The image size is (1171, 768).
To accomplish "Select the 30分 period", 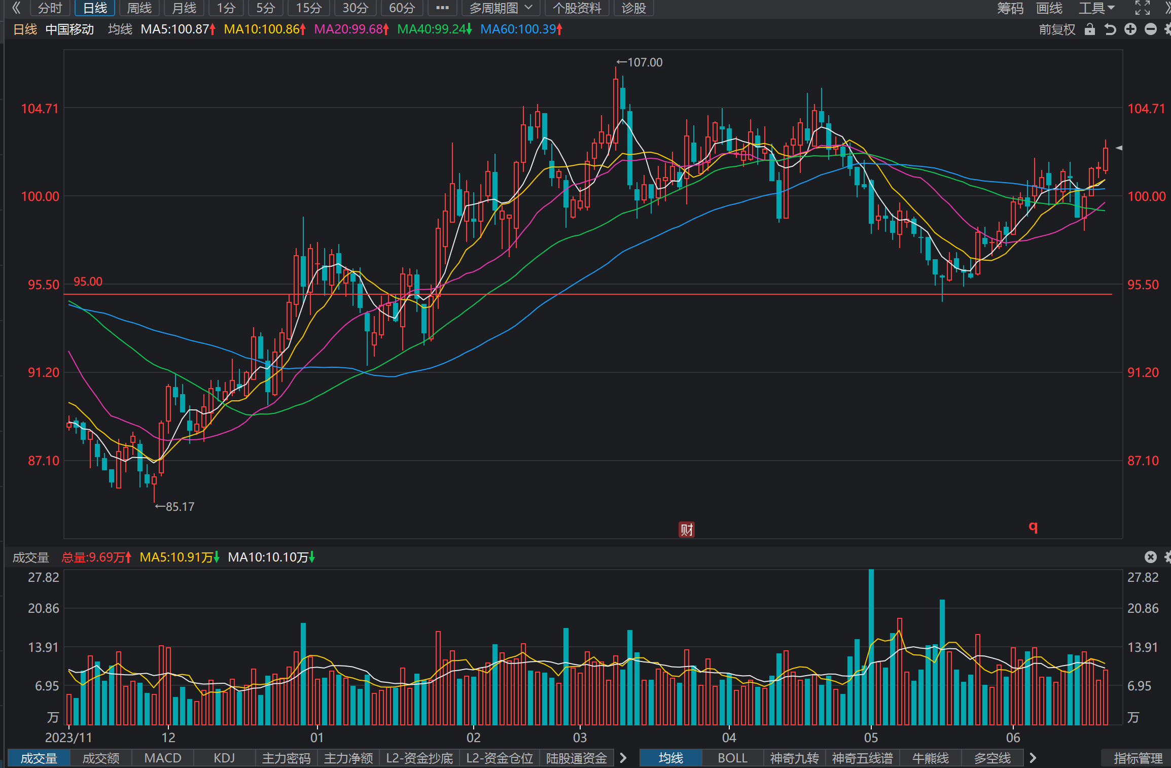I will pos(355,8).
